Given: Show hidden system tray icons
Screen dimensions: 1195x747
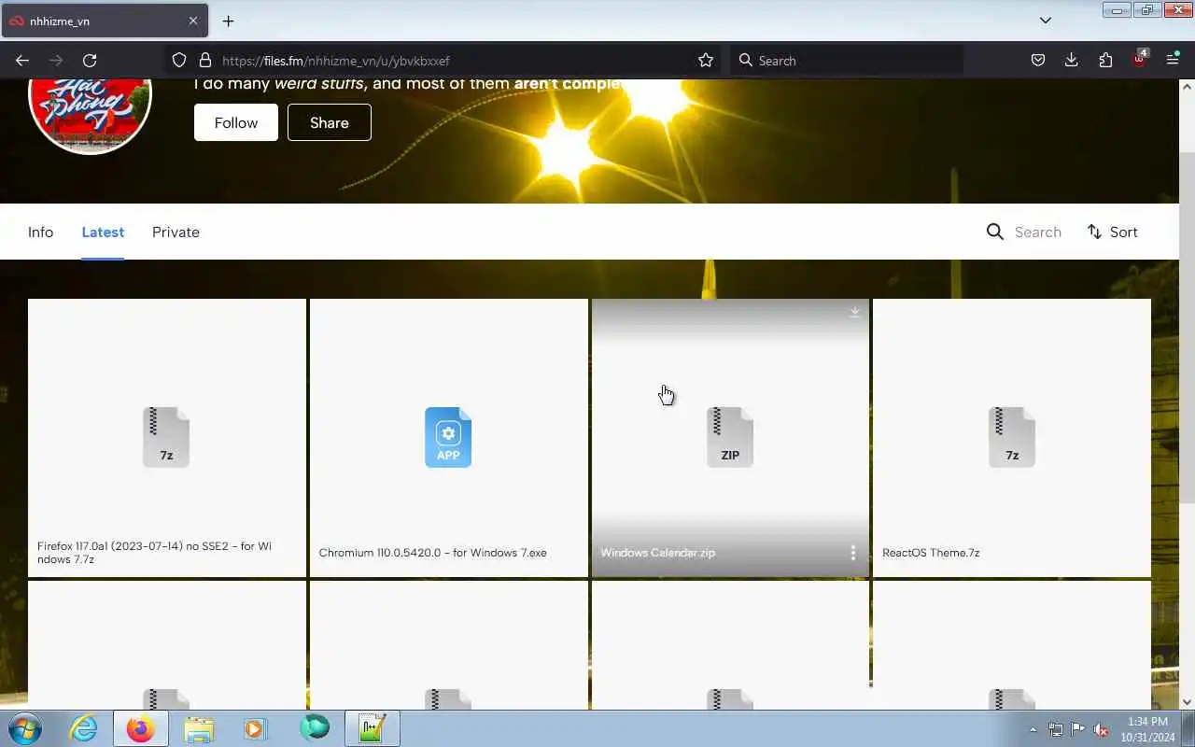Looking at the screenshot, I should coord(1033,729).
